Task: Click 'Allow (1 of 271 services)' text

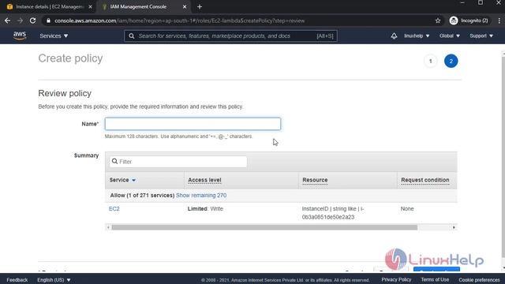Action: [x=142, y=196]
